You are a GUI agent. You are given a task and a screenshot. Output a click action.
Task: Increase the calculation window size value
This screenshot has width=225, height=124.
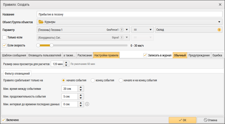pos(66,62)
